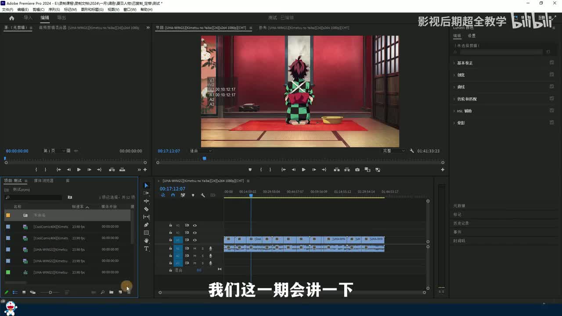Switch to Lumetri 设置 tab
The width and height of the screenshot is (562, 316).
coord(472,36)
